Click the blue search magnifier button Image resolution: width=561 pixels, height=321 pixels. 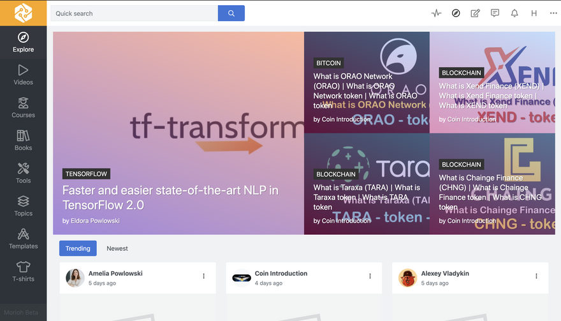231,13
